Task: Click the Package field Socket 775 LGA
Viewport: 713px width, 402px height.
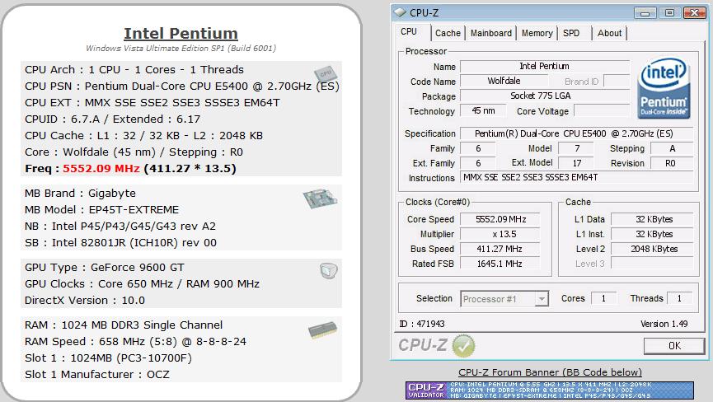Action: [x=544, y=96]
